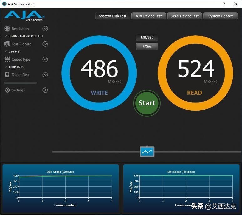Screen dimensions: 242x215
Task: Expand the Target Disk chevron
Action: pyautogui.click(x=45, y=75)
